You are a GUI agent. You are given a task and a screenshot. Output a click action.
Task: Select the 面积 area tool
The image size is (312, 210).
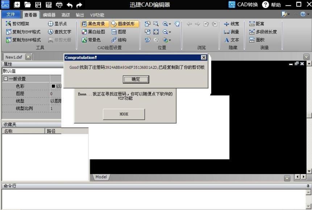click(257, 40)
